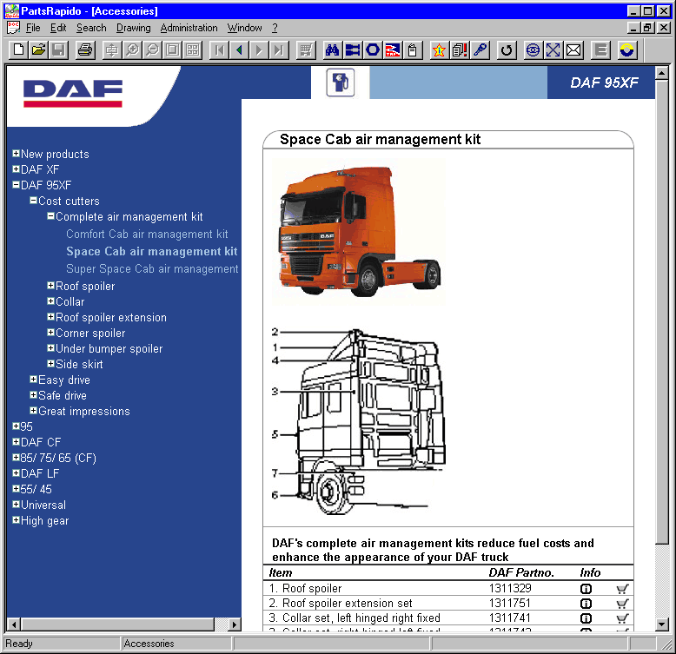Click the Zoom out magnifier icon
The height and width of the screenshot is (654, 676).
pos(152,50)
